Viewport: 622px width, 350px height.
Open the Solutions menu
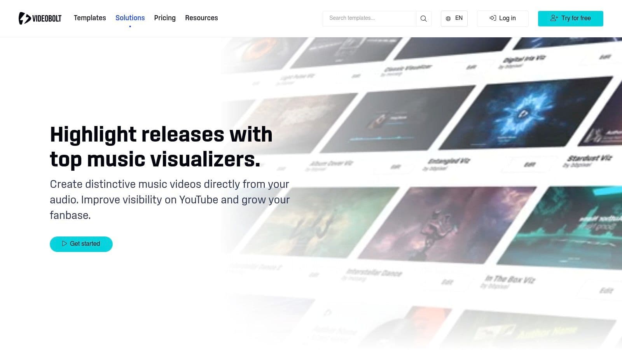[x=130, y=18]
